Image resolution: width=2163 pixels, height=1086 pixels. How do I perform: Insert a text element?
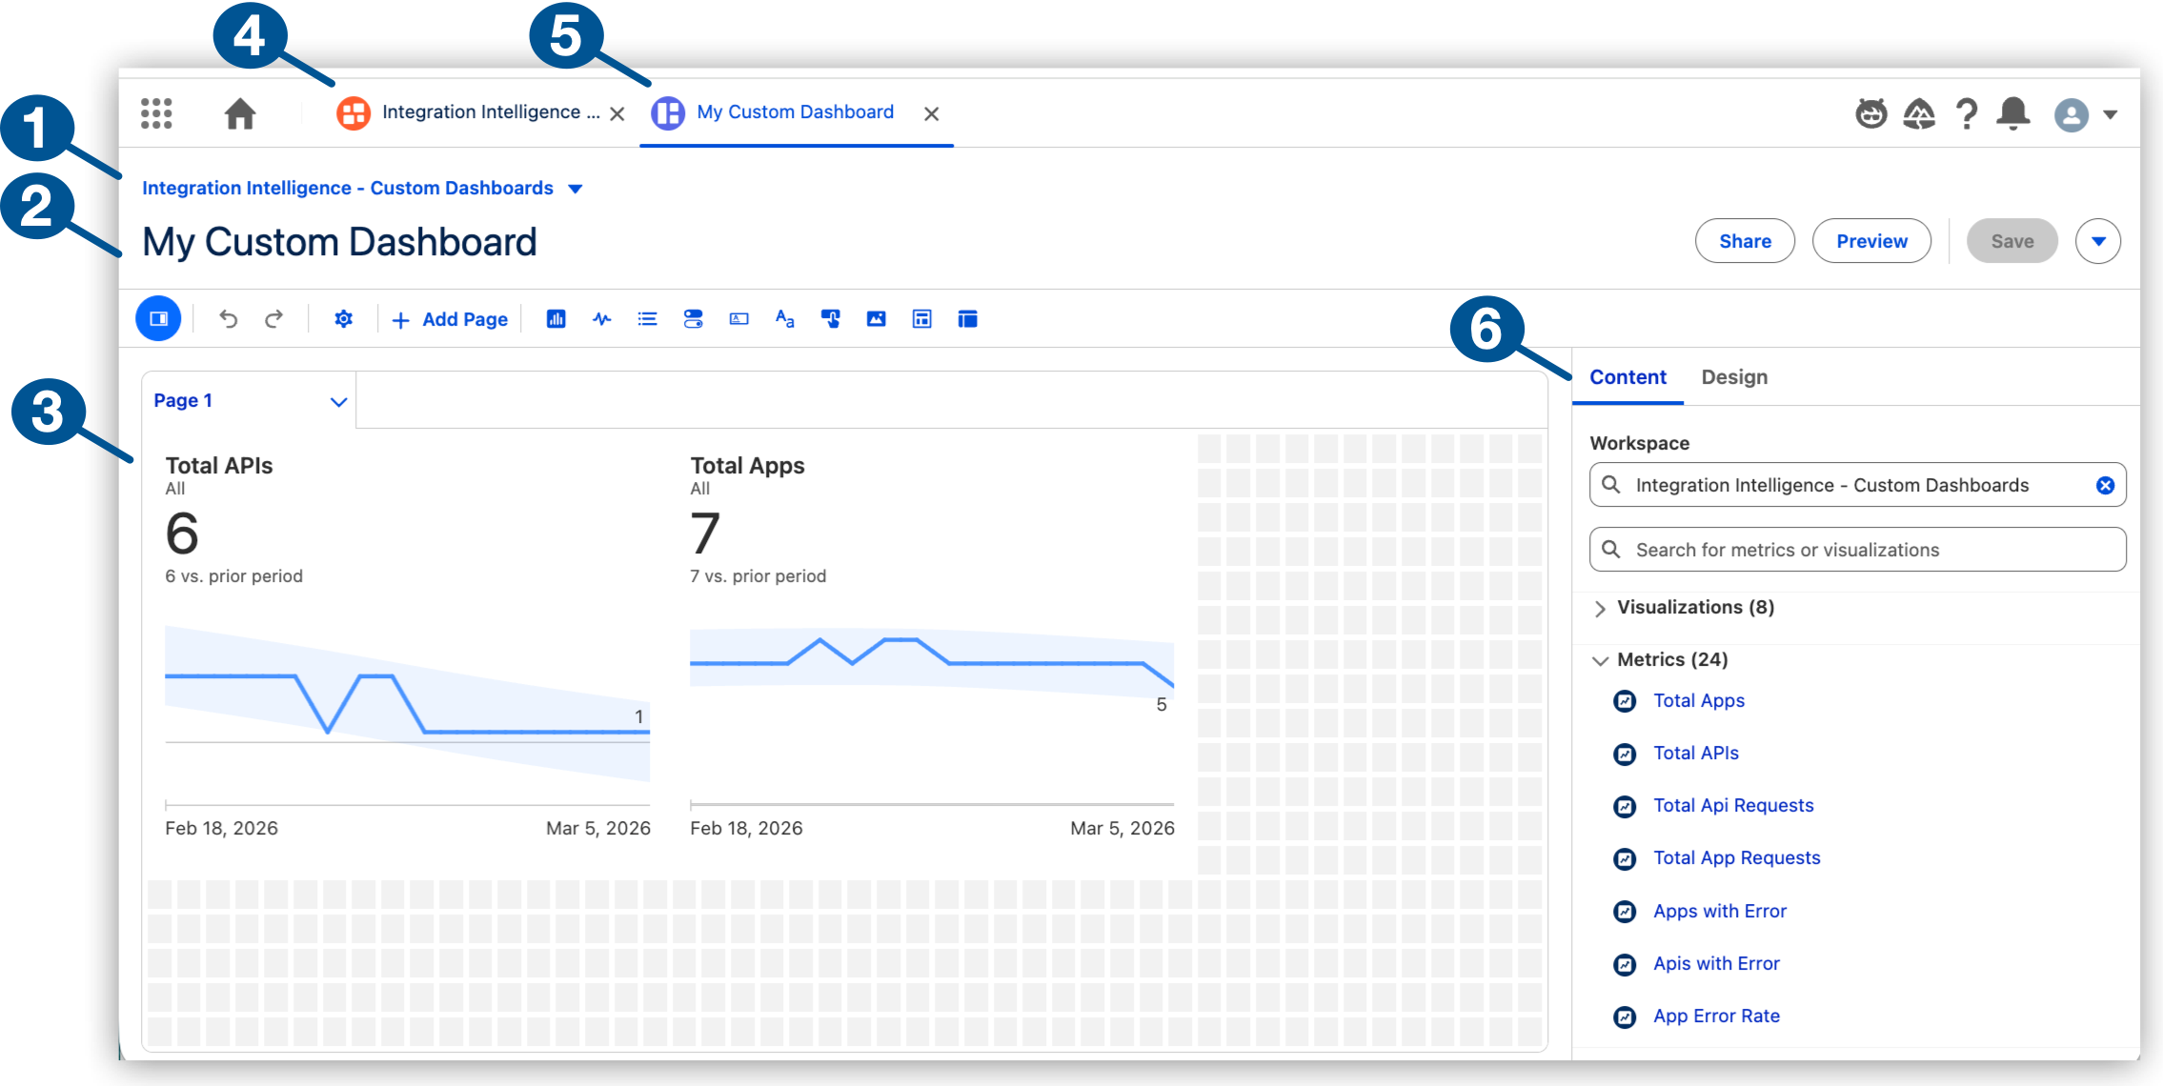click(x=784, y=319)
